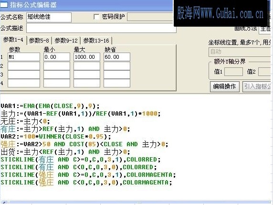The height and width of the screenshot is (205, 273).
Task: Select the row 4 缺省 field
Action: pyautogui.click(x=117, y=83)
